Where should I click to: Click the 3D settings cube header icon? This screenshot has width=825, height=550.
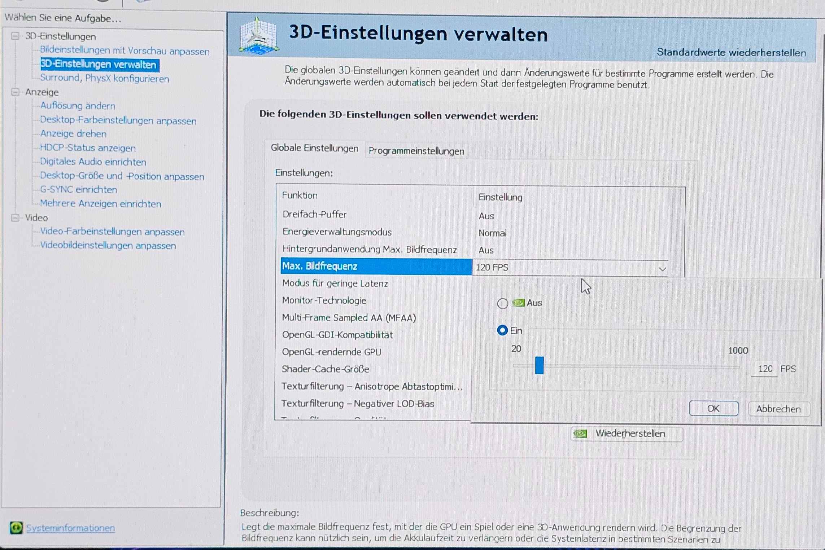tap(259, 36)
